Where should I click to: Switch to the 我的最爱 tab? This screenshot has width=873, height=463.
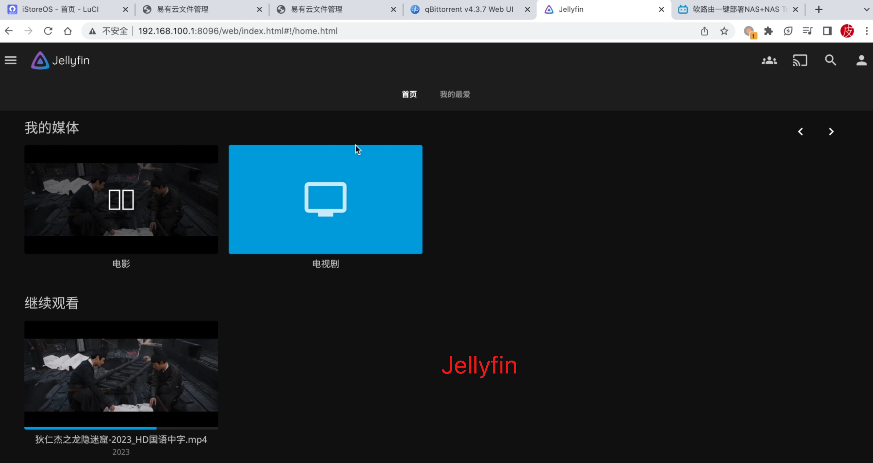click(454, 94)
